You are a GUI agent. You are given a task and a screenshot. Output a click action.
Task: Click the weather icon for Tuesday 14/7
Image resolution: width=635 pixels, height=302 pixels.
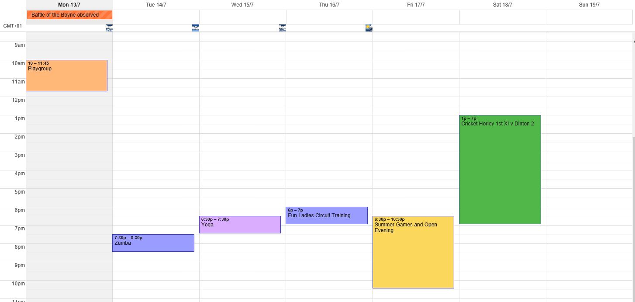[196, 28]
